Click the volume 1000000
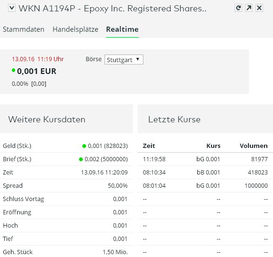 click(x=256, y=186)
